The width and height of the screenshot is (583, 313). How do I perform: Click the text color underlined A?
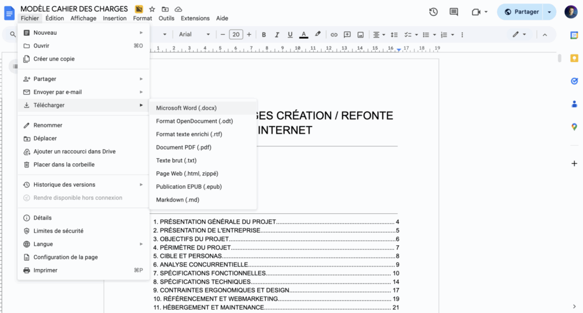pyautogui.click(x=303, y=35)
